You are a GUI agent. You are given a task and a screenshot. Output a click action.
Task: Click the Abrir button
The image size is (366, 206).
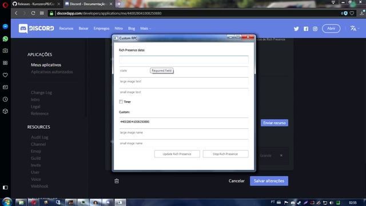point(331,29)
